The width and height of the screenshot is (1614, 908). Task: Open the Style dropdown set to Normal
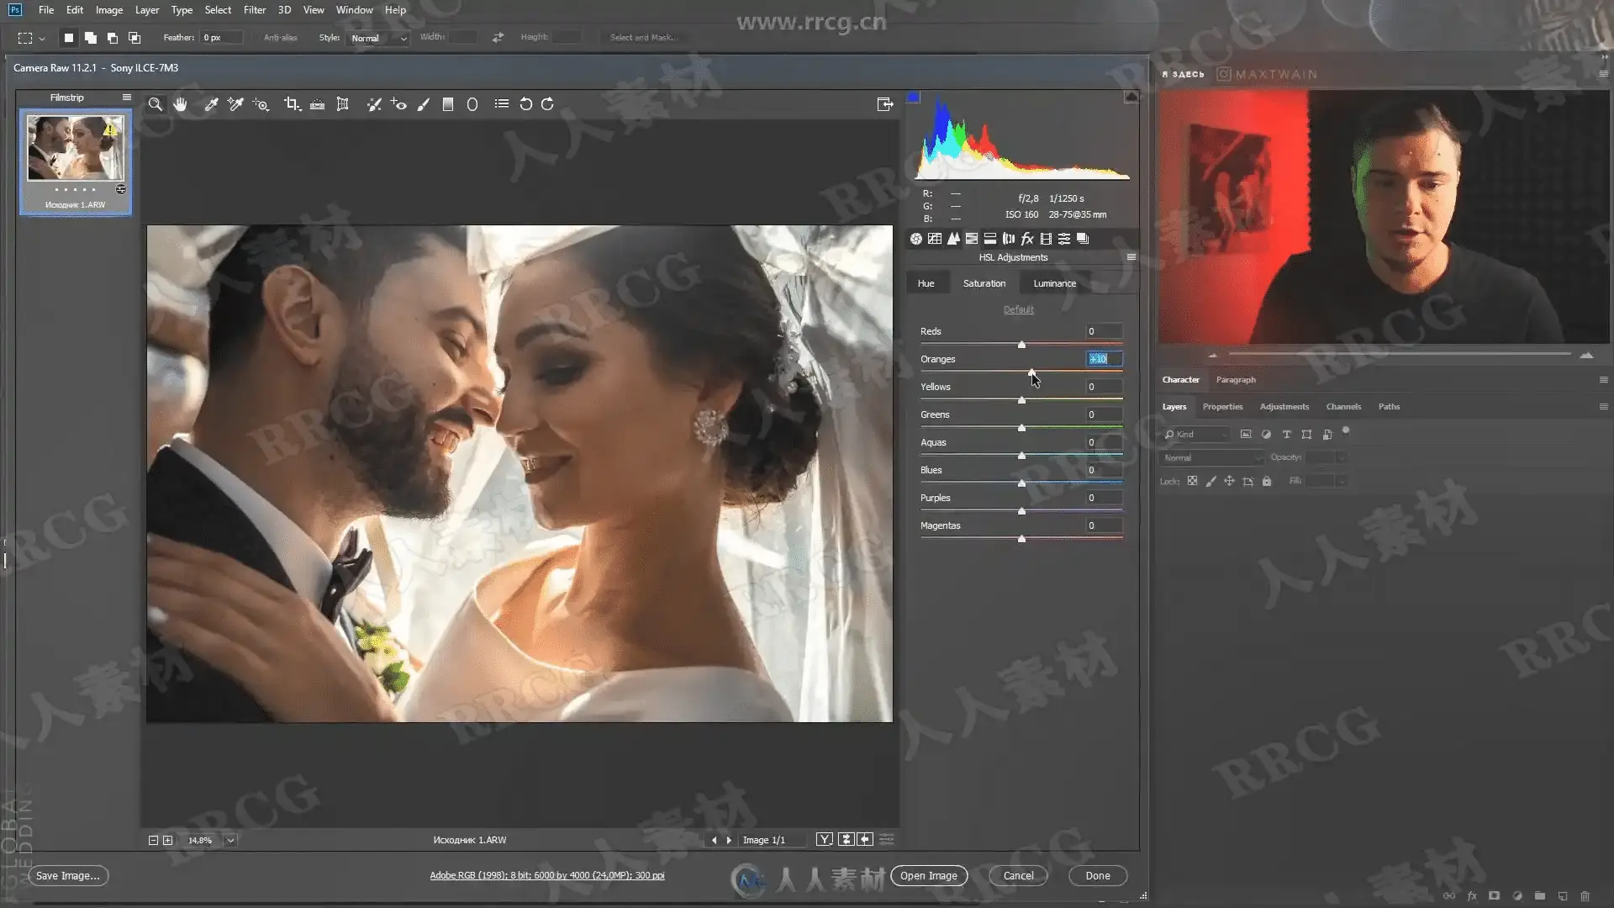(378, 38)
